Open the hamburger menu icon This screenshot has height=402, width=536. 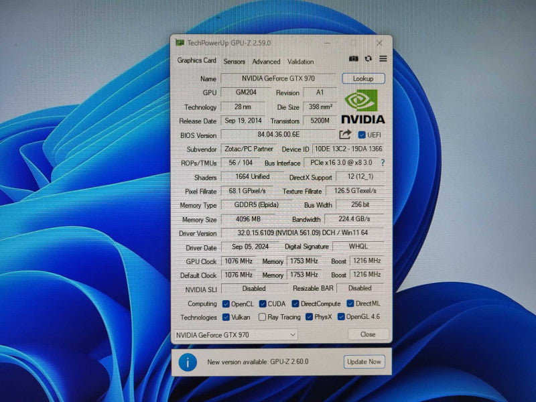pyautogui.click(x=383, y=59)
